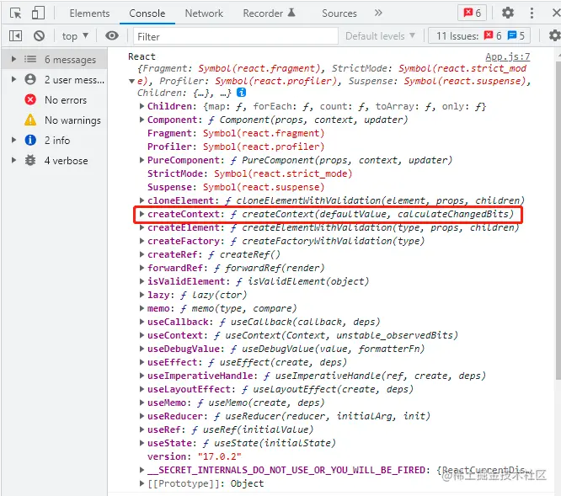Show more tabs with the double chevron

[378, 13]
